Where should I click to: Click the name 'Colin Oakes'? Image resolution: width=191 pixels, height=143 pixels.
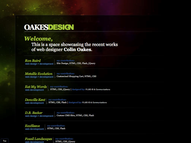[x=78, y=50]
